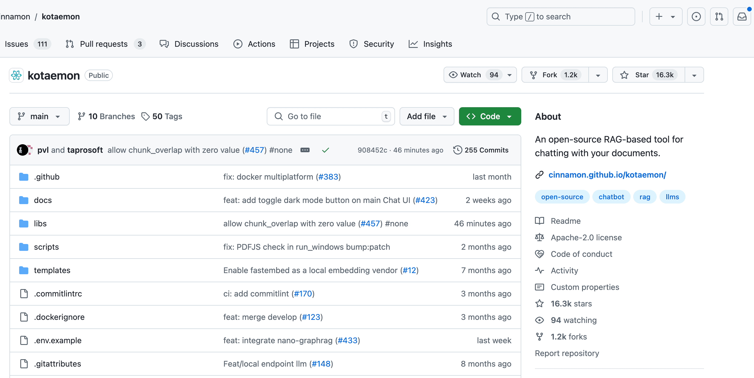
Task: Select the chatbot topic tag
Action: coord(611,197)
